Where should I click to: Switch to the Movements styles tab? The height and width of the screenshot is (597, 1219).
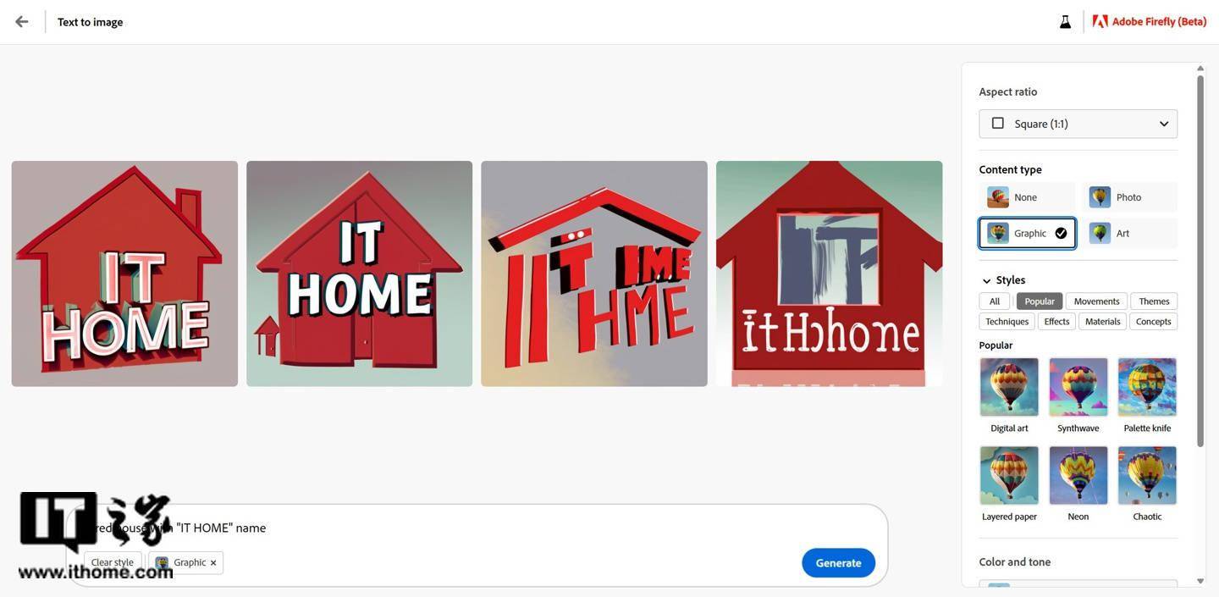[x=1096, y=301]
